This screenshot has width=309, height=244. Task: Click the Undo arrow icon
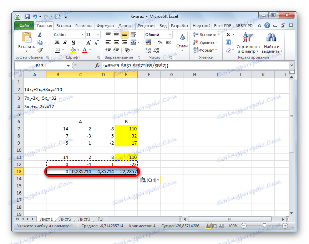35,16
